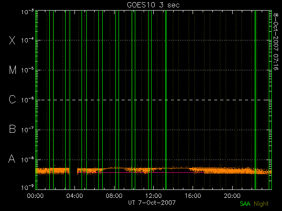The height and width of the screenshot is (211, 282).
Task: Click the 10^-8 y-axis tick label
Action: [27, 159]
